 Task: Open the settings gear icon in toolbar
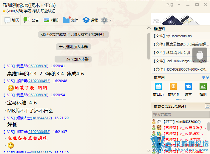click(x=104, y=20)
